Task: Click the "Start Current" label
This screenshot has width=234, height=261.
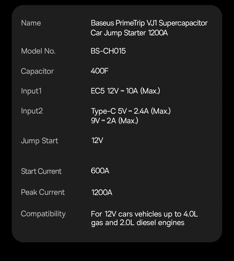Action: click(41, 171)
